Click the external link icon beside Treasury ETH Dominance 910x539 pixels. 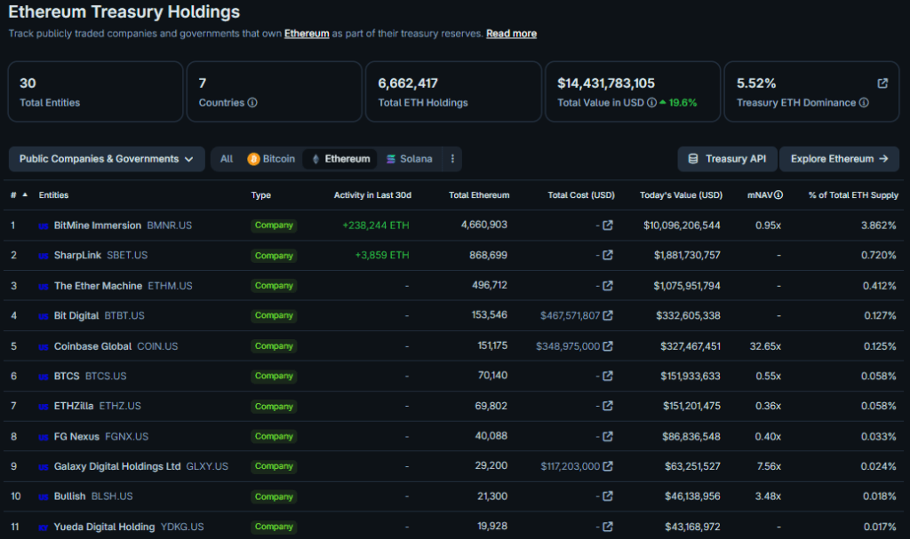pos(882,83)
